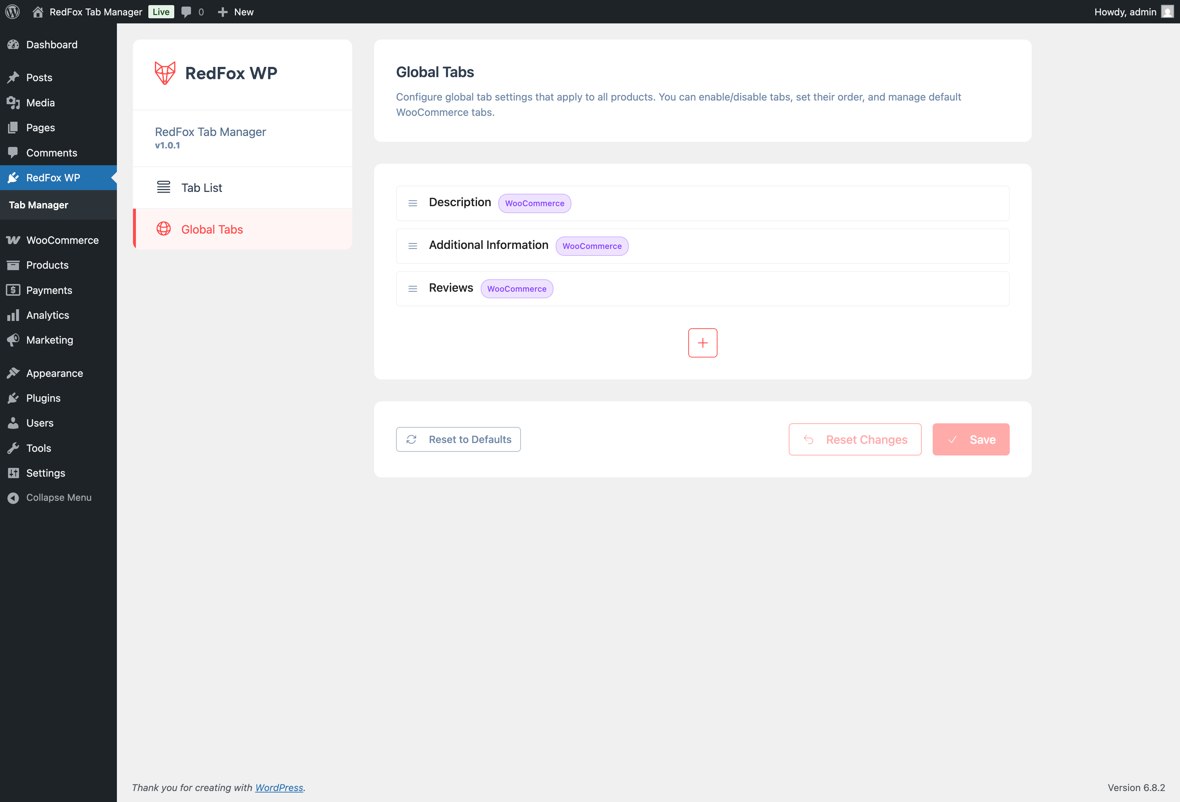This screenshot has height=802, width=1180.
Task: Open the Settings menu label
Action: (x=46, y=473)
